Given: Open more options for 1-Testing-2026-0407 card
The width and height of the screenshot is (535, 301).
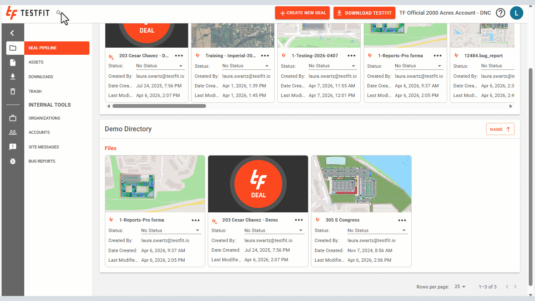Looking at the screenshot, I should point(352,56).
